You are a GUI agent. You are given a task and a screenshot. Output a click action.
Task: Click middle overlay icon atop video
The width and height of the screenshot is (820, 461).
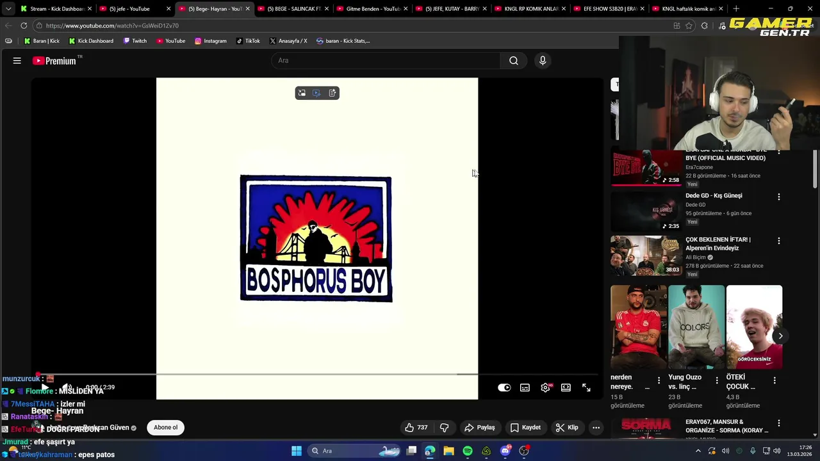click(316, 93)
